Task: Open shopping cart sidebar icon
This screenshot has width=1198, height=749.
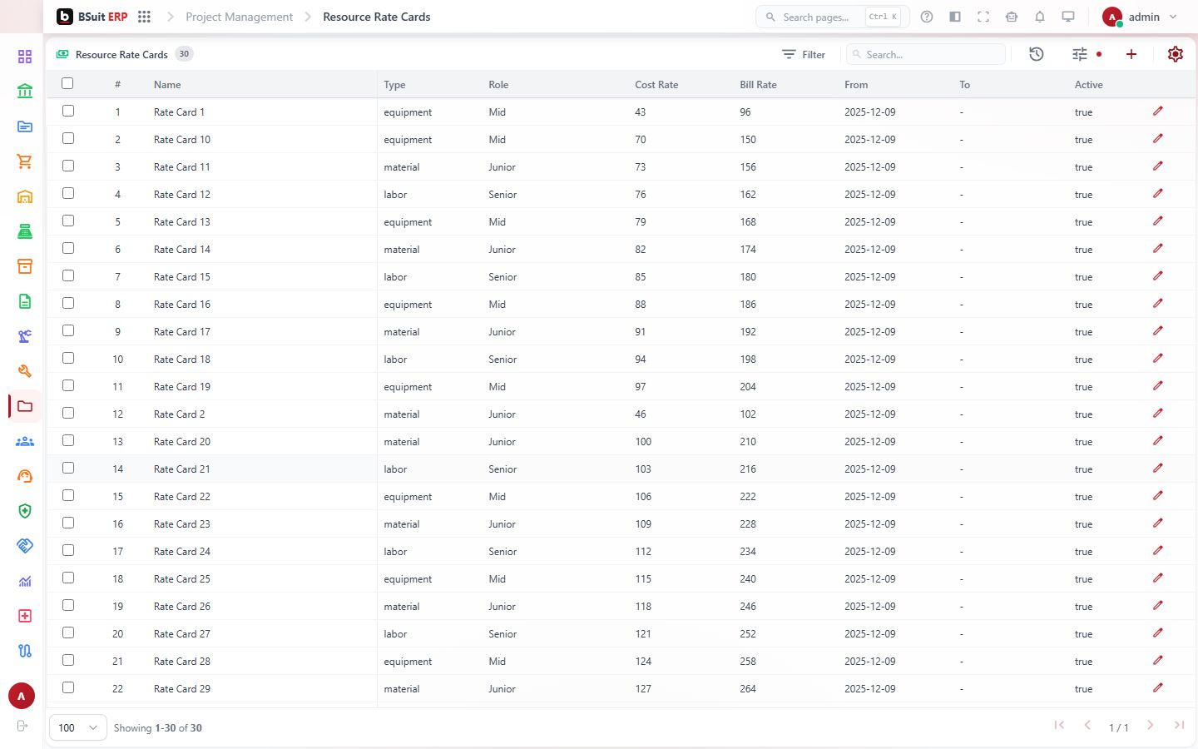Action: pos(25,161)
